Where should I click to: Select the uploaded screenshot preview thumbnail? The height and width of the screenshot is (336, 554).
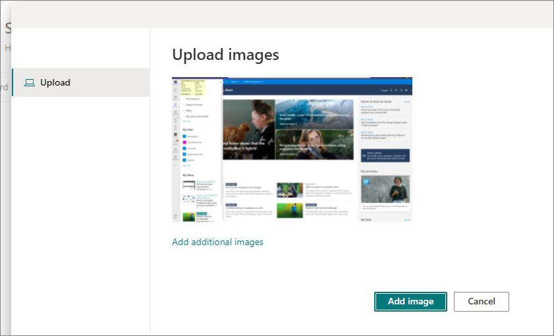pyautogui.click(x=292, y=150)
